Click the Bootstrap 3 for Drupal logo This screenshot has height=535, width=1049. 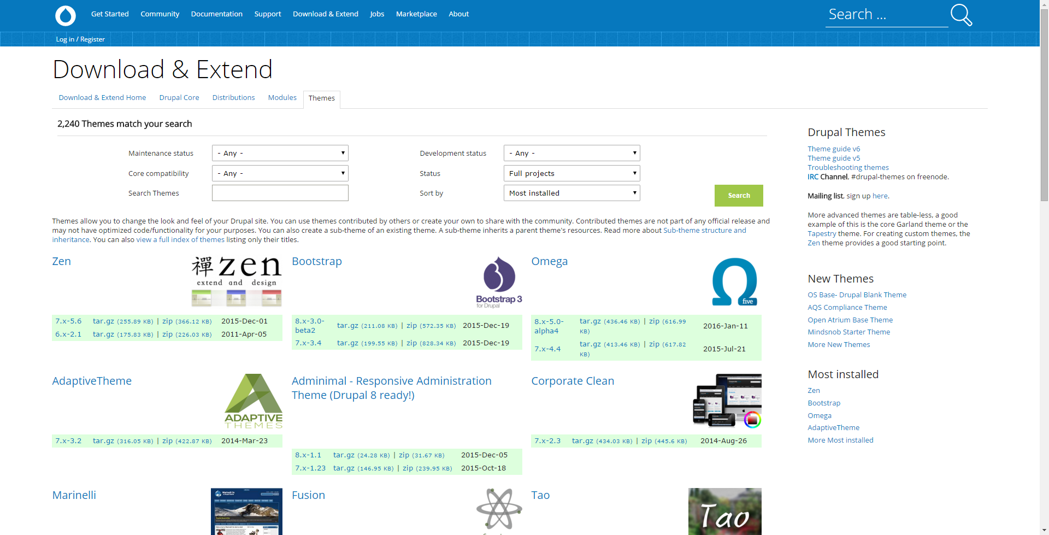click(498, 281)
